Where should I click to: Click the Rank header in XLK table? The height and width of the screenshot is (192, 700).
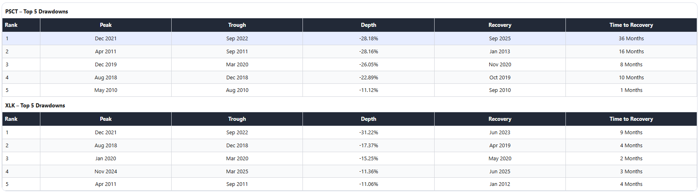tap(11, 119)
